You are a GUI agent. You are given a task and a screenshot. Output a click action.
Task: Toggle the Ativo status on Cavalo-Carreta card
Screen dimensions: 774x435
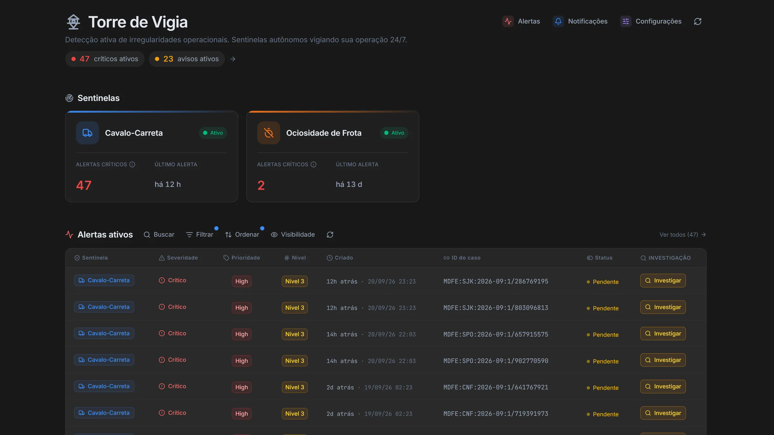tap(213, 133)
